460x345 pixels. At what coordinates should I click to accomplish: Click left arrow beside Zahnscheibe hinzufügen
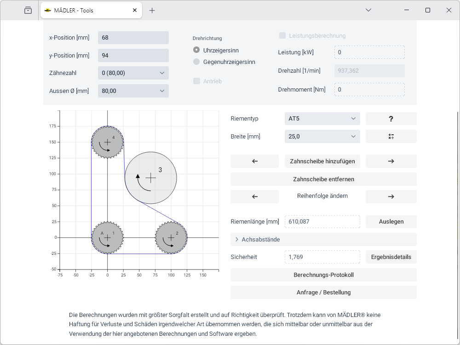click(254, 161)
